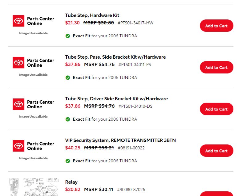The width and height of the screenshot is (246, 196).
Task: Open VIP Security System REMOTE TRANSMITTER 3BTN link
Action: (120, 140)
